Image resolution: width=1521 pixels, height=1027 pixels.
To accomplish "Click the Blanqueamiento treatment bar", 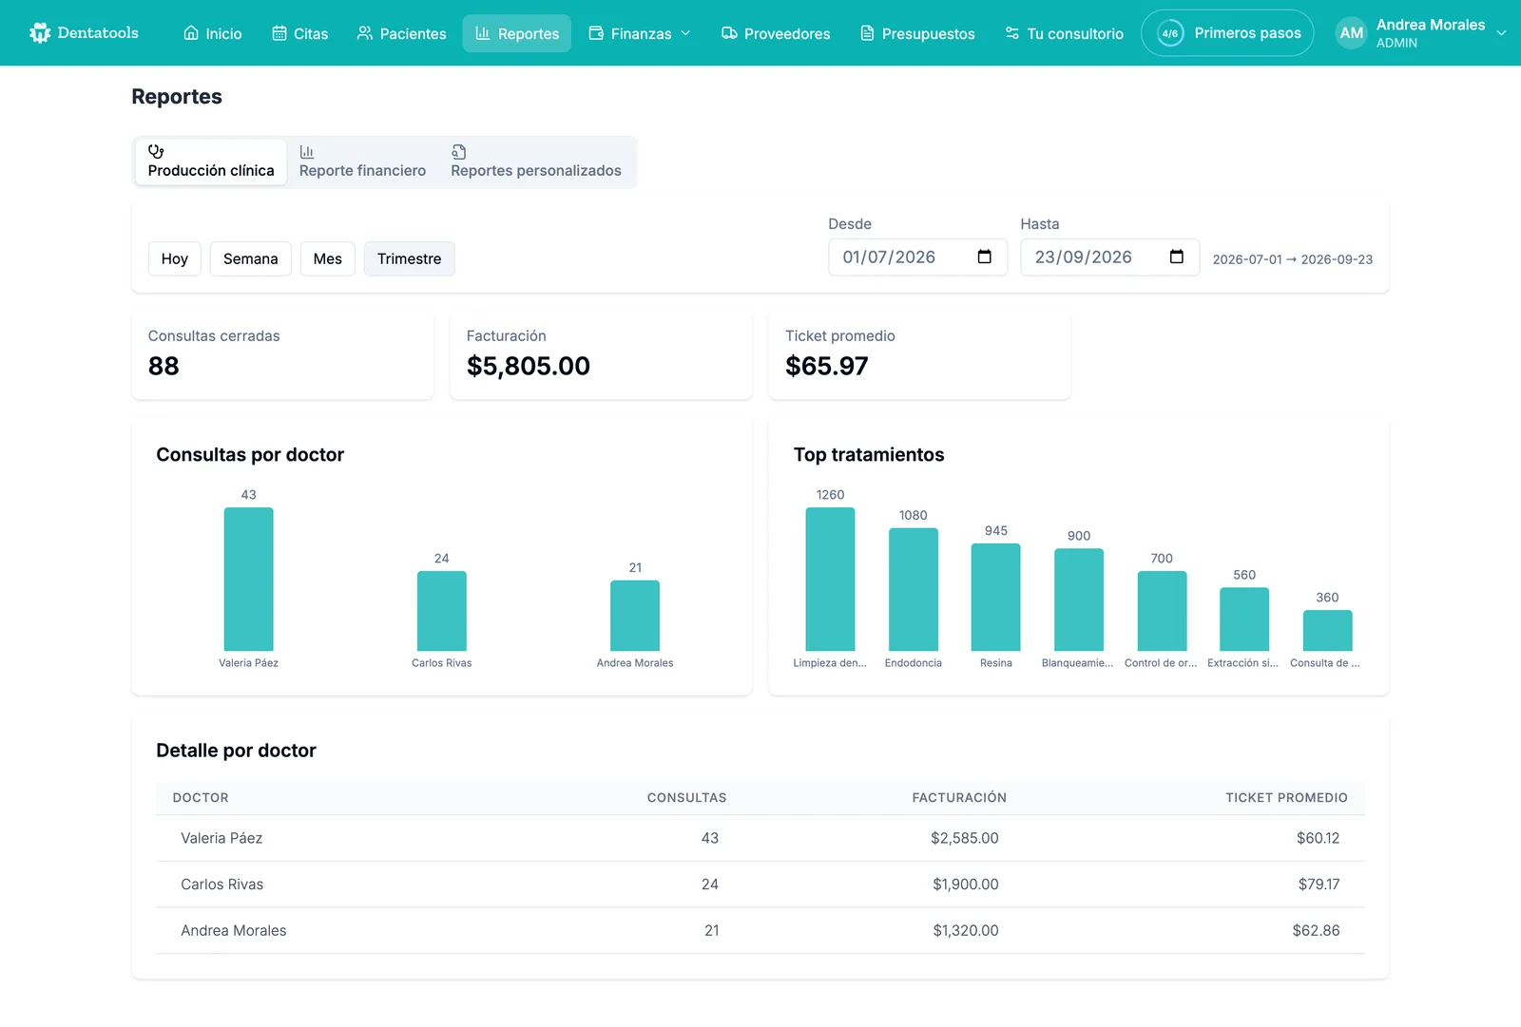I will point(1079,599).
